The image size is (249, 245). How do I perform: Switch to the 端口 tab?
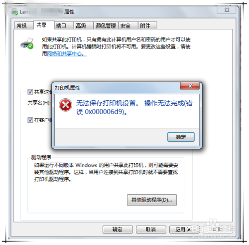pyautogui.click(x=64, y=25)
